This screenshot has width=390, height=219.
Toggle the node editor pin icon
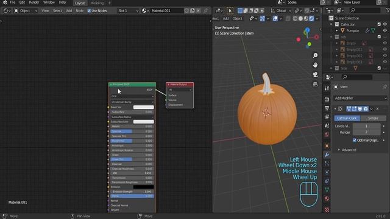point(205,11)
